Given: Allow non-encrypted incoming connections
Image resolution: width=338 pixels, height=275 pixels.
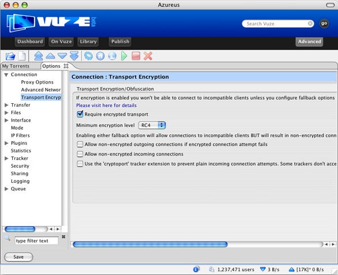Looking at the screenshot, I should coord(80,154).
